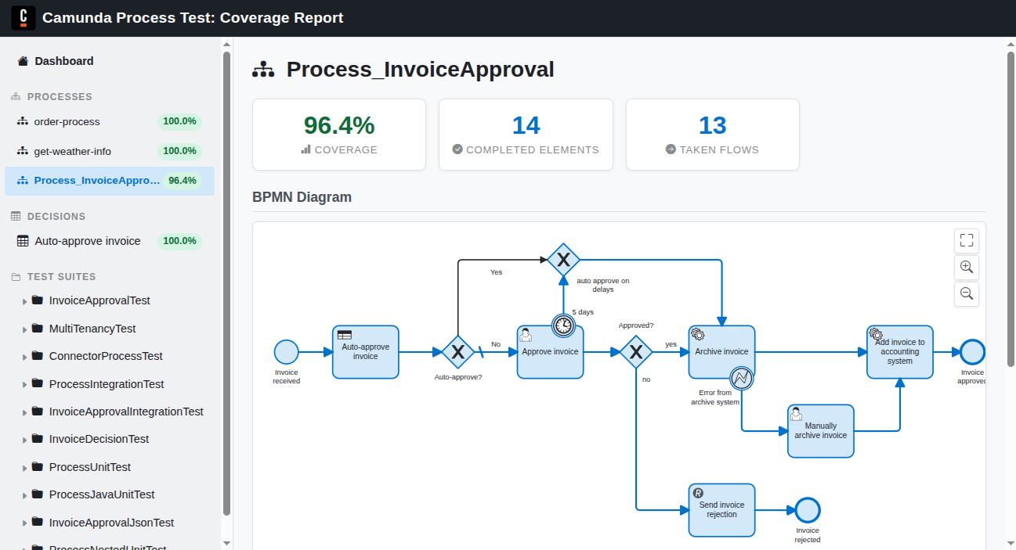
Task: Click the Invoice received start event
Action: tap(287, 352)
